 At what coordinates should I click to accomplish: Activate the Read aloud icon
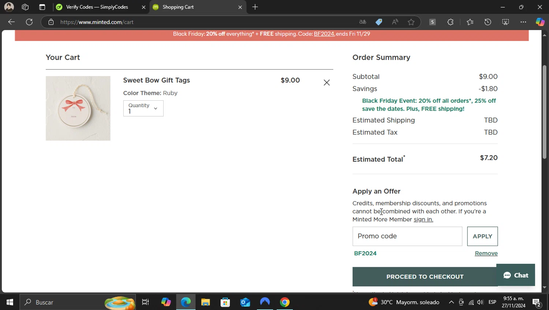[x=395, y=22]
